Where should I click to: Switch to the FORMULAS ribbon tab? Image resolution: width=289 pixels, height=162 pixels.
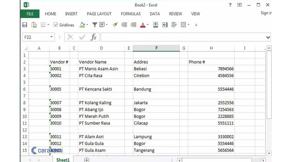click(x=131, y=14)
